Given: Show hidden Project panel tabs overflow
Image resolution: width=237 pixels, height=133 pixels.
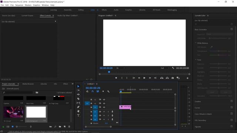Looking at the screenshot, I should [x=73, y=84].
